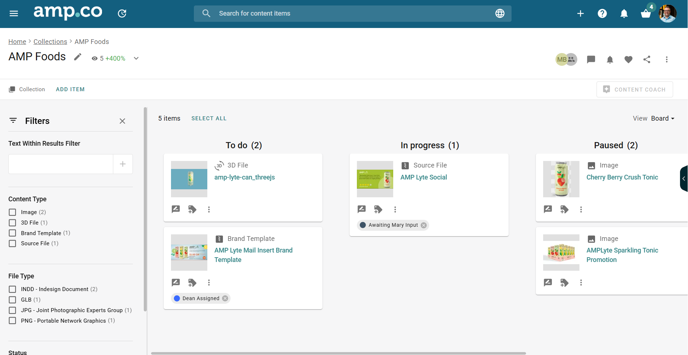Add tag to AMP Lyte Mail Insert card

[x=192, y=283]
